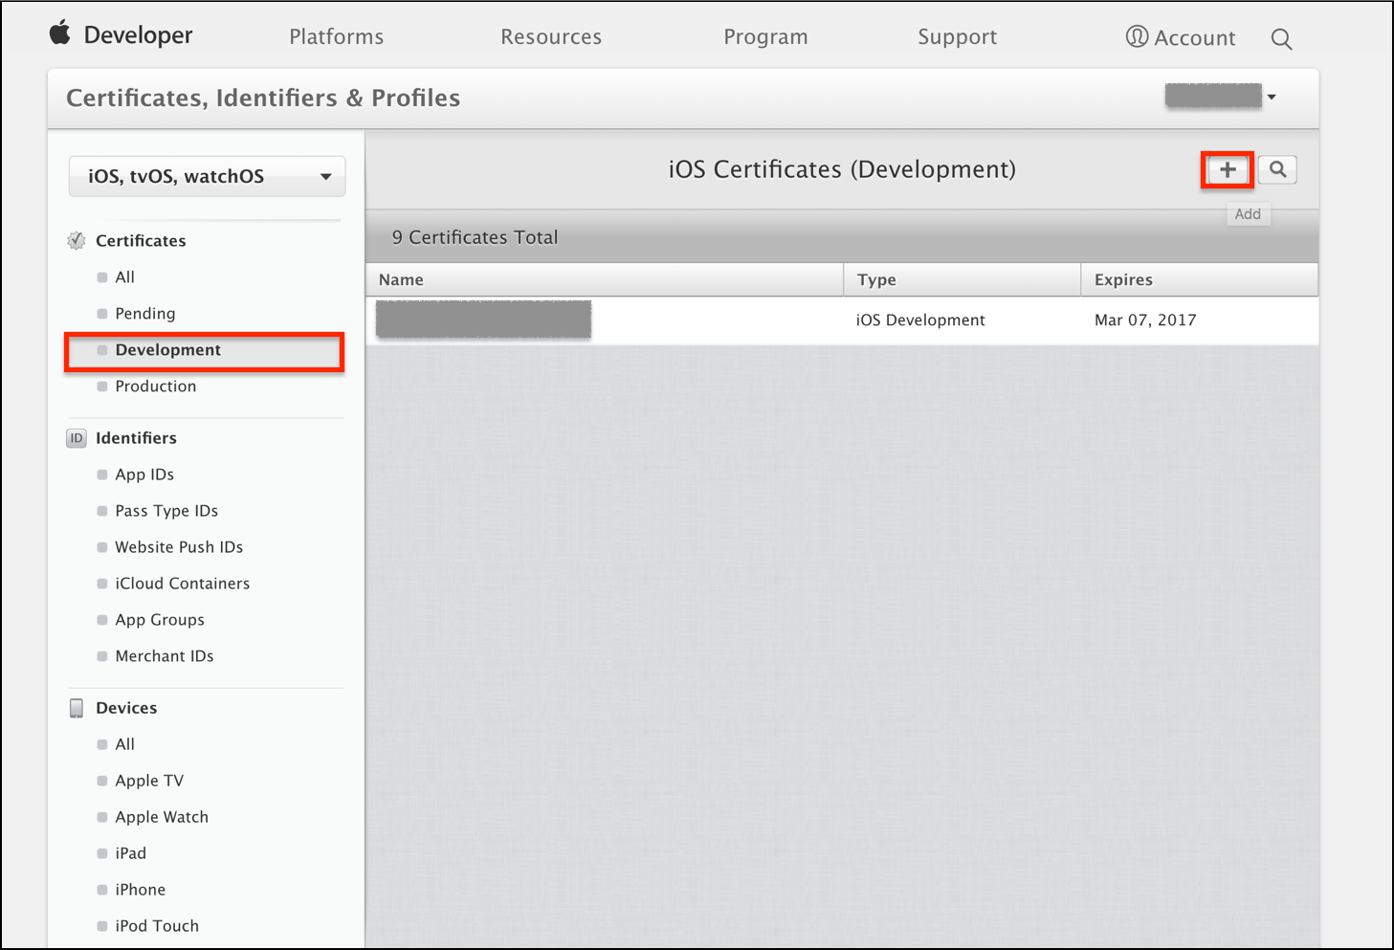The width and height of the screenshot is (1394, 950).
Task: Select the Development certificates filter
Action: 168,350
